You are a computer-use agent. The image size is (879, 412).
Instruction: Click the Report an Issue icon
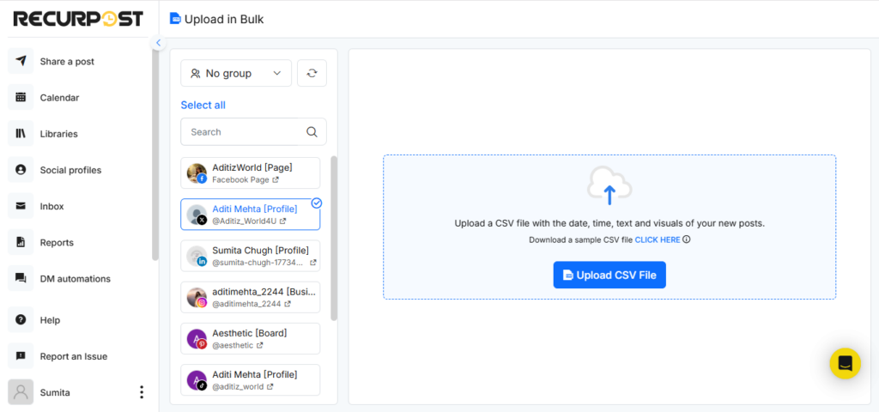tap(21, 356)
